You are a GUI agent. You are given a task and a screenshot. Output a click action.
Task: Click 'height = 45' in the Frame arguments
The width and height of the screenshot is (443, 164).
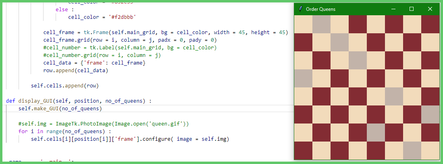point(268,32)
